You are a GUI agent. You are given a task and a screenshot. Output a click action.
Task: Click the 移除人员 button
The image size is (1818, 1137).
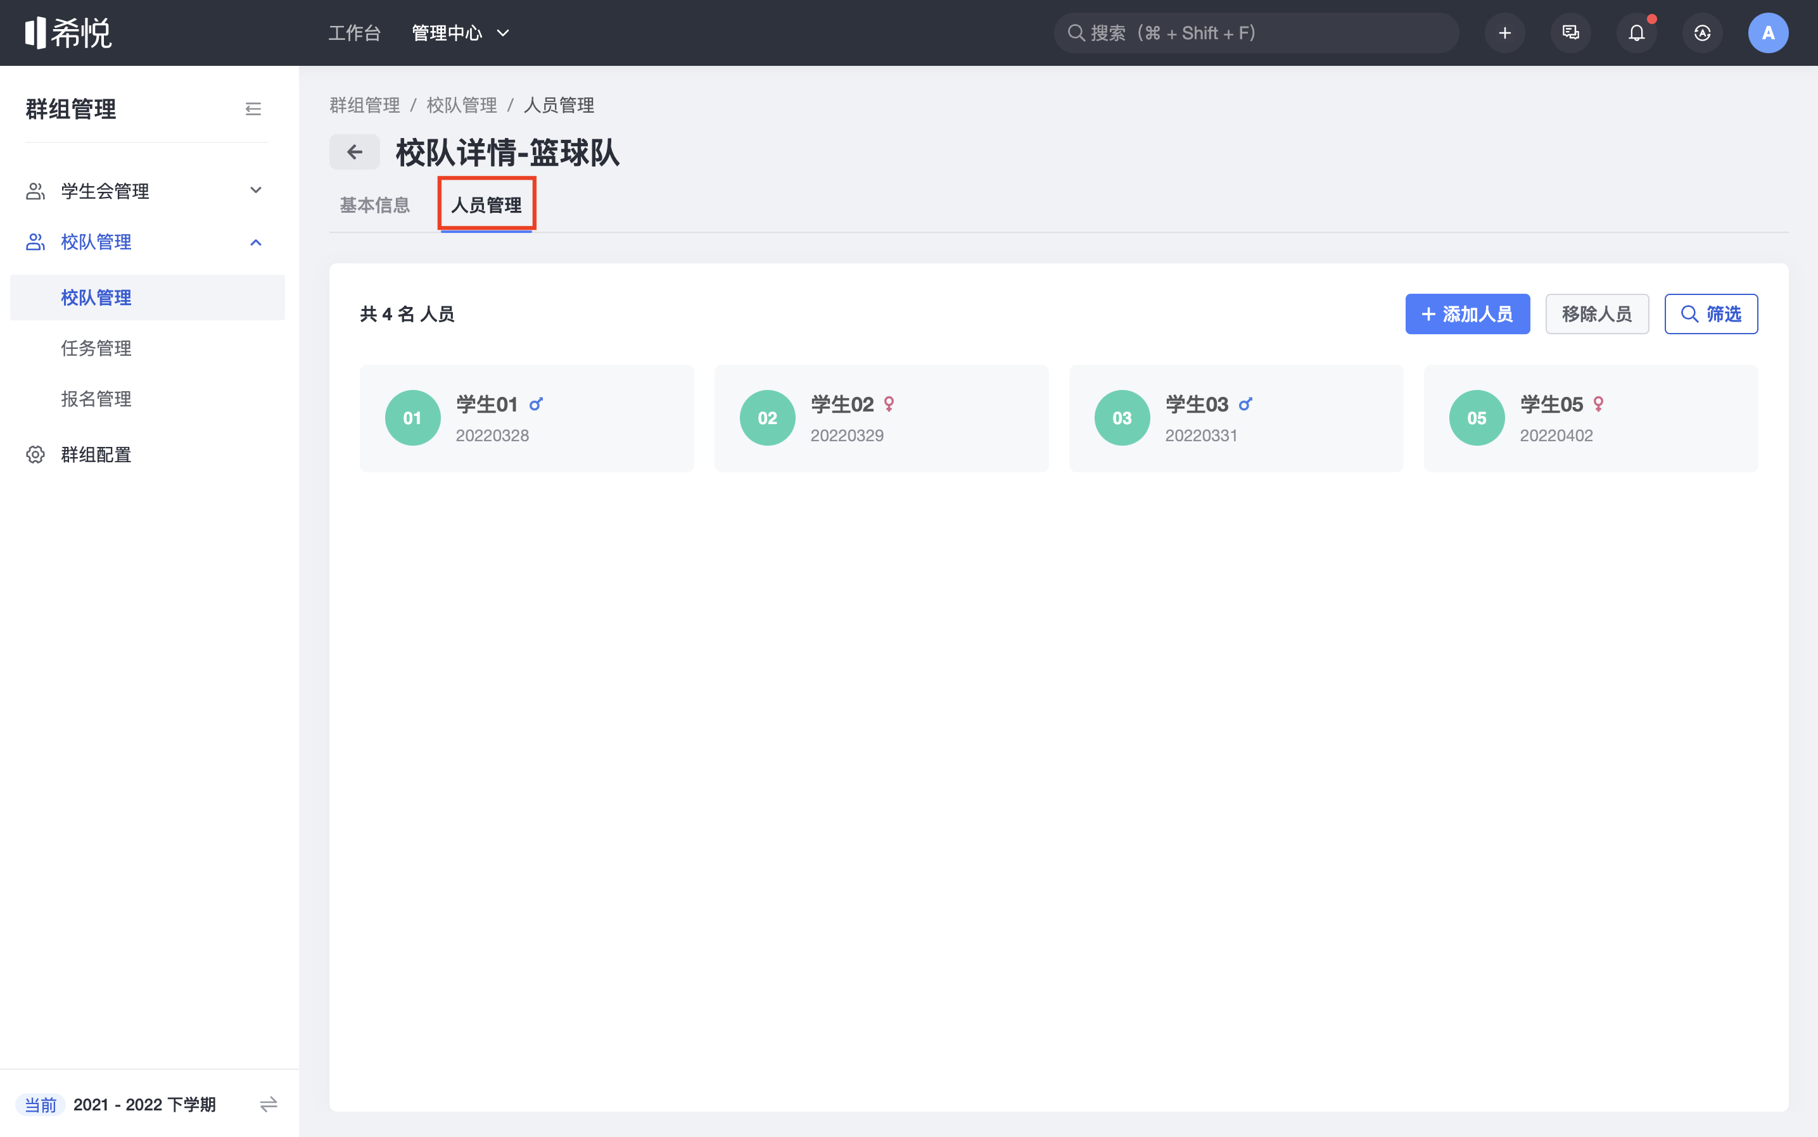[1597, 315]
